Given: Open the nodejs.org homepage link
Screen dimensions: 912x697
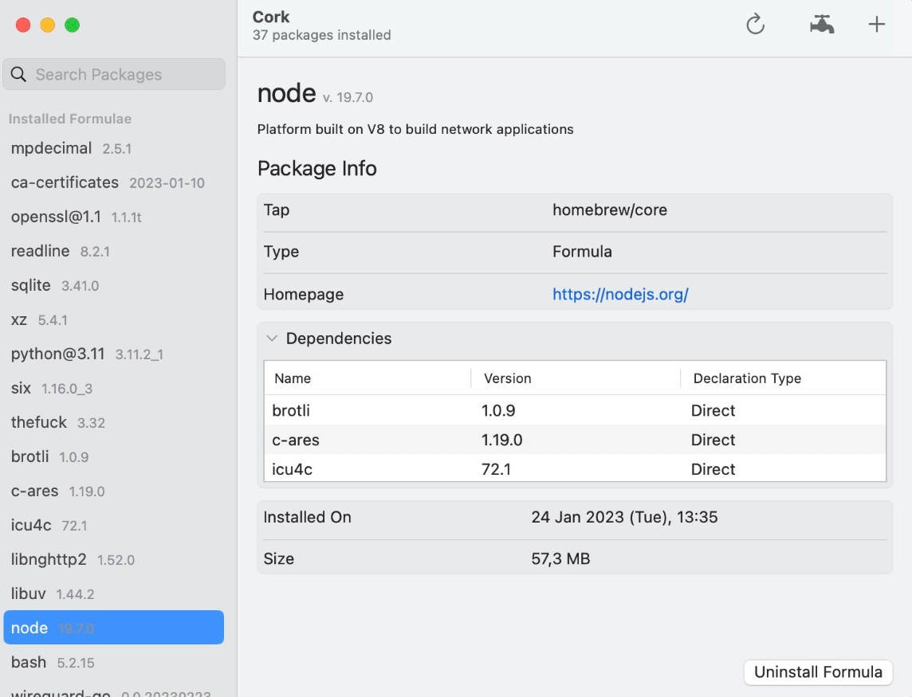Looking at the screenshot, I should 620,294.
